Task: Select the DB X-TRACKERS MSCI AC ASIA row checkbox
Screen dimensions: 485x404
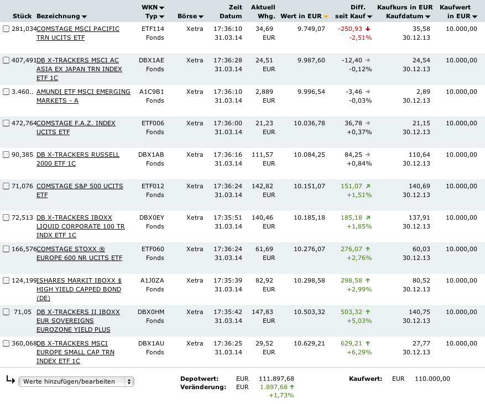Action: click(6, 61)
